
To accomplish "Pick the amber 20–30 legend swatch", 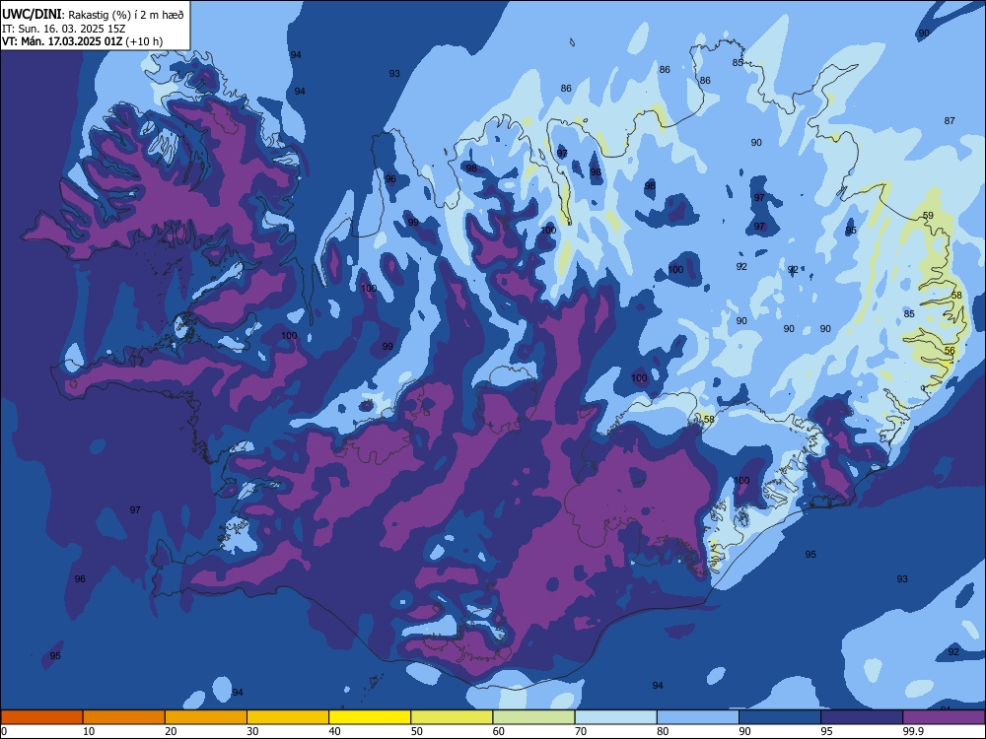I will click(206, 717).
